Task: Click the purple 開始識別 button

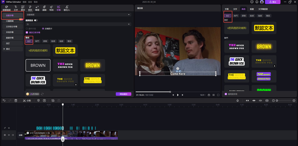Action: [x=124, y=94]
